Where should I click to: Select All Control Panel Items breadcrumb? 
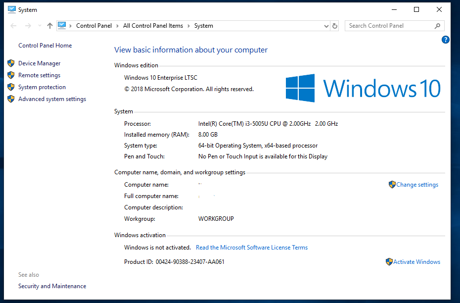(x=153, y=26)
